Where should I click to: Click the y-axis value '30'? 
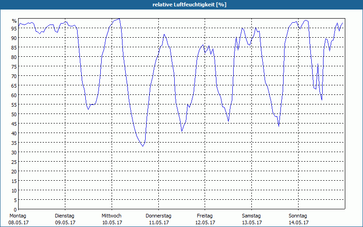point(14,152)
